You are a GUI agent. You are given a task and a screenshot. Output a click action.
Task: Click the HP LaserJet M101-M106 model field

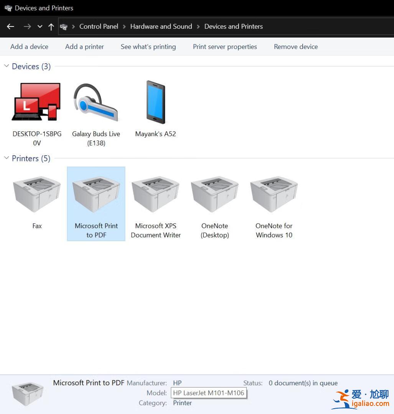pyautogui.click(x=209, y=393)
